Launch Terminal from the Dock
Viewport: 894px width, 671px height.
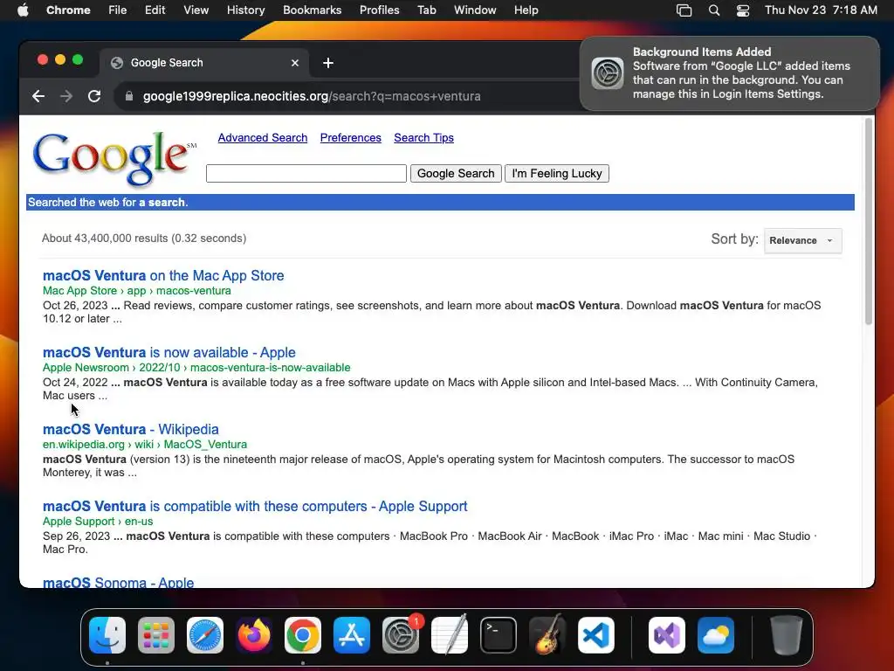(x=499, y=635)
